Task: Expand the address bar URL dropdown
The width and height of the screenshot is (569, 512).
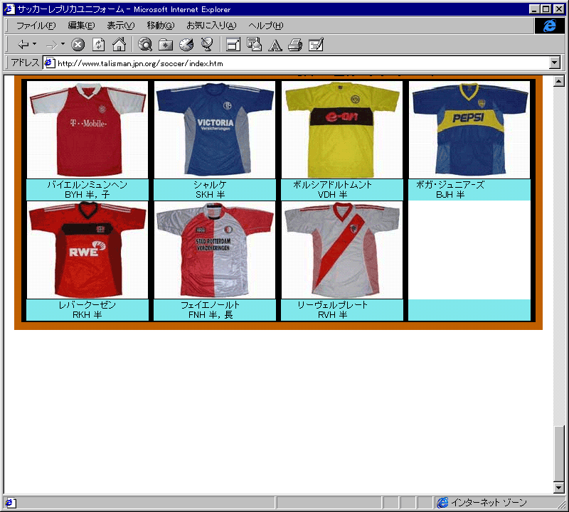Action: click(554, 63)
